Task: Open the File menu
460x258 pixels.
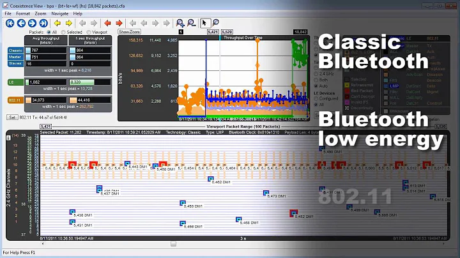Action: (x=8, y=13)
